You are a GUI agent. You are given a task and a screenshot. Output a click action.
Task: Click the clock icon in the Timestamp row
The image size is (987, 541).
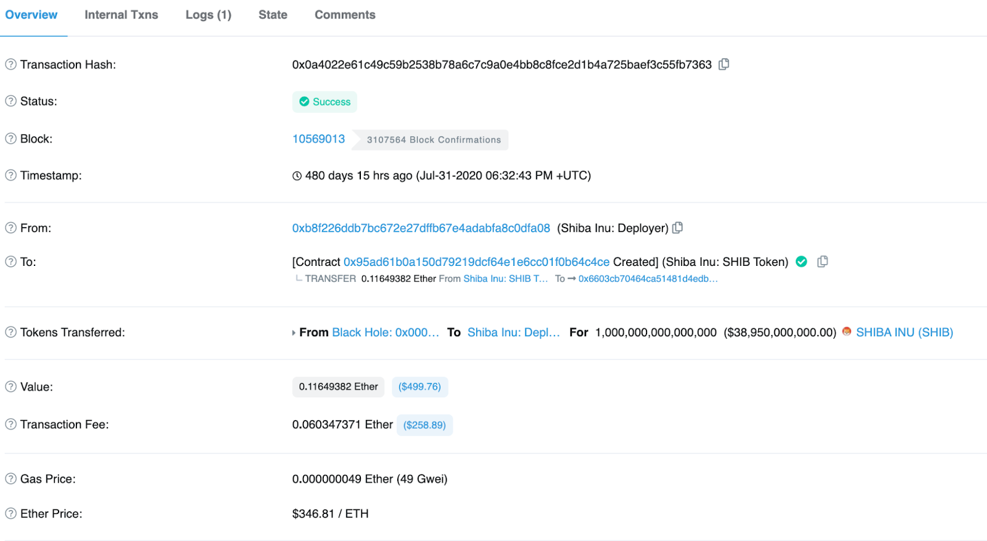[297, 176]
